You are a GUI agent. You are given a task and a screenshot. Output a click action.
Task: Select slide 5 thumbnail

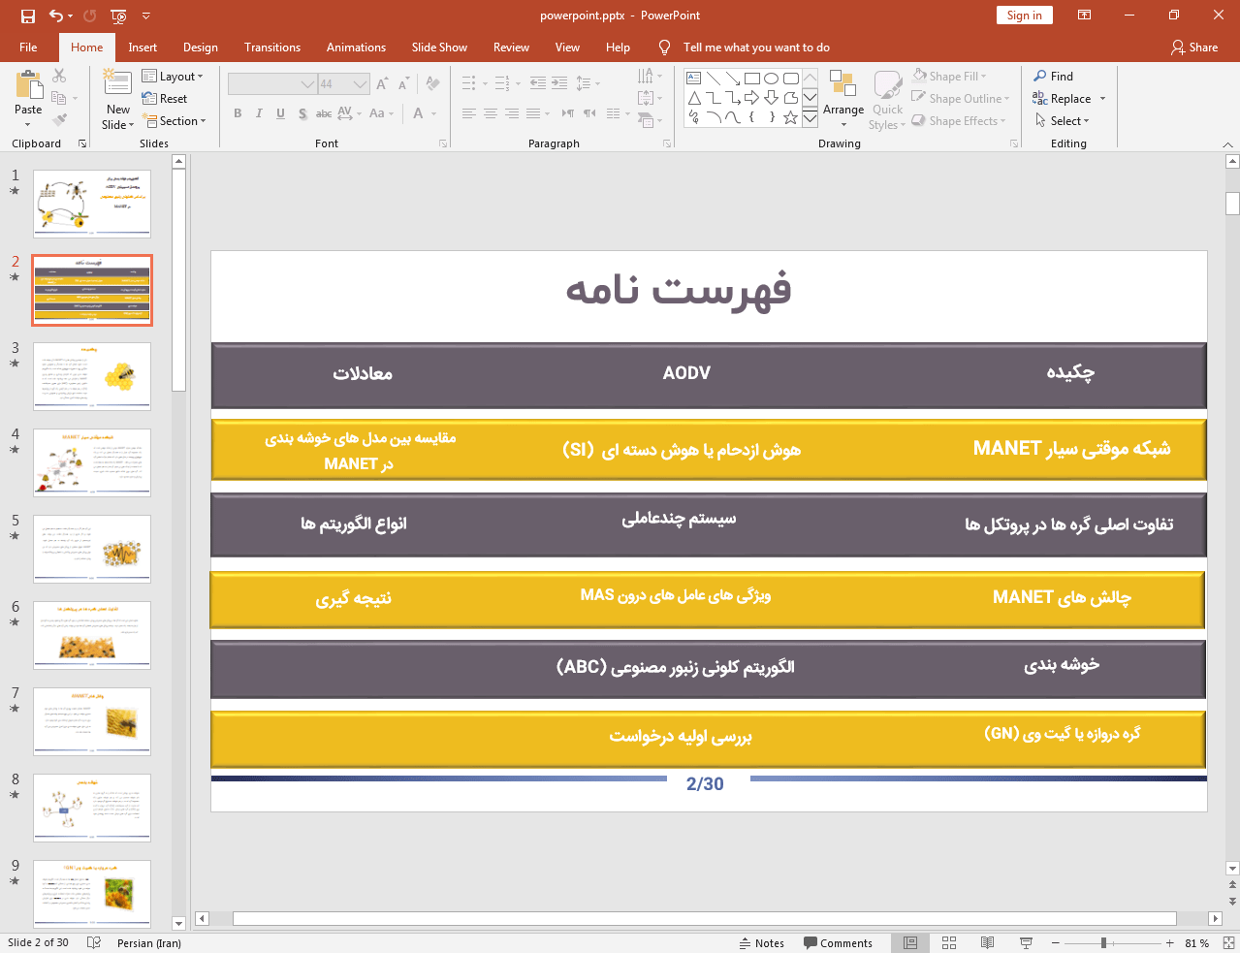pyautogui.click(x=92, y=548)
